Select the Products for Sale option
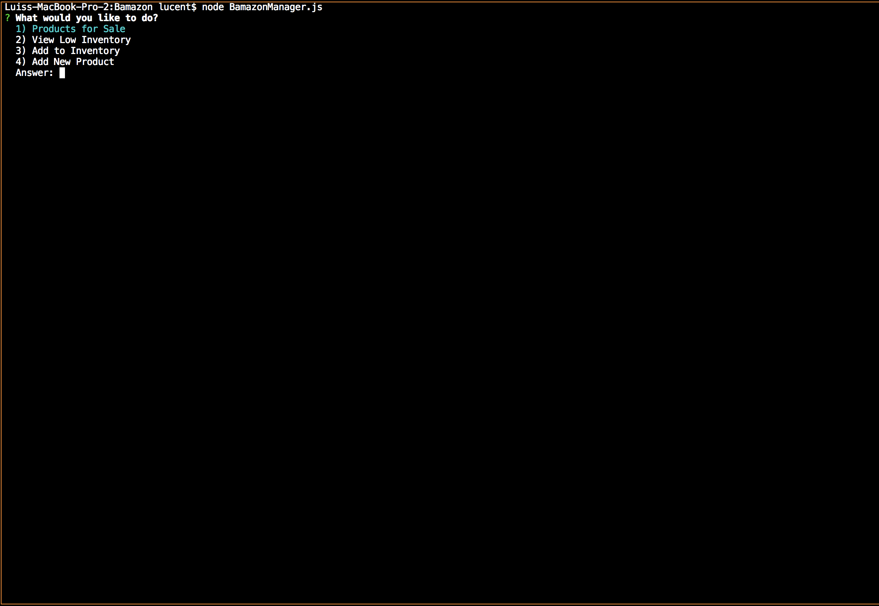This screenshot has height=606, width=879. coord(78,29)
